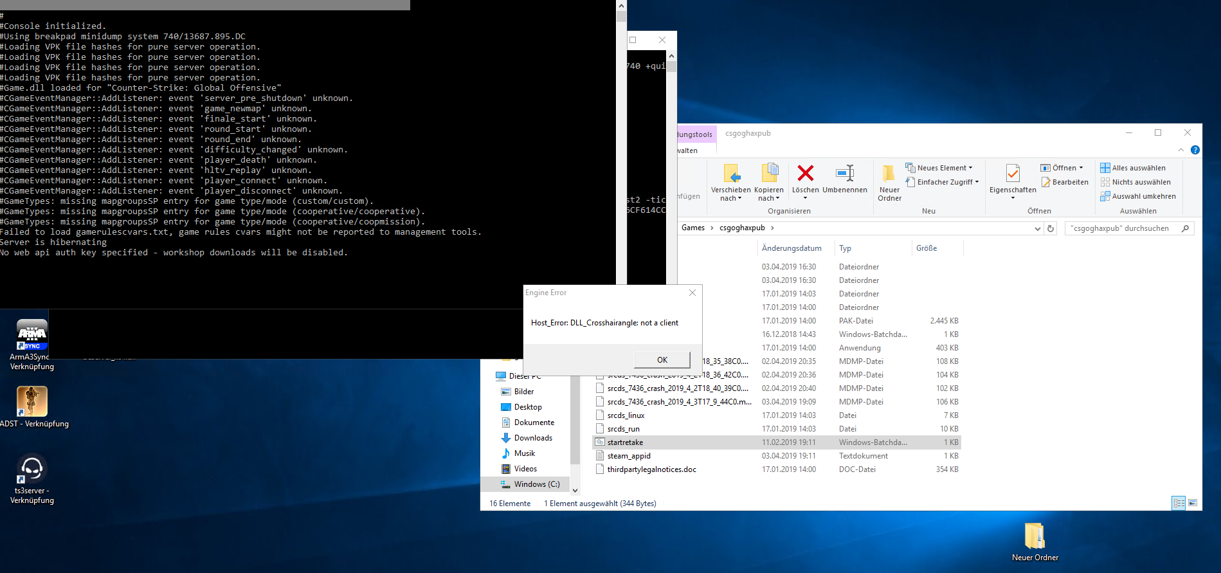Image resolution: width=1221 pixels, height=573 pixels.
Task: Create folder with ribbon Neuer Ordner button
Action: click(889, 183)
